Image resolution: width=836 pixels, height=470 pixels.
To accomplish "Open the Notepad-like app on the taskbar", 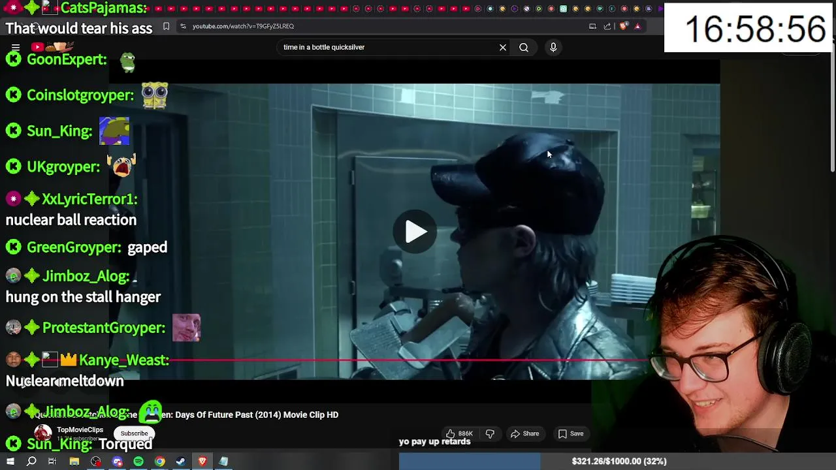I will [x=223, y=462].
